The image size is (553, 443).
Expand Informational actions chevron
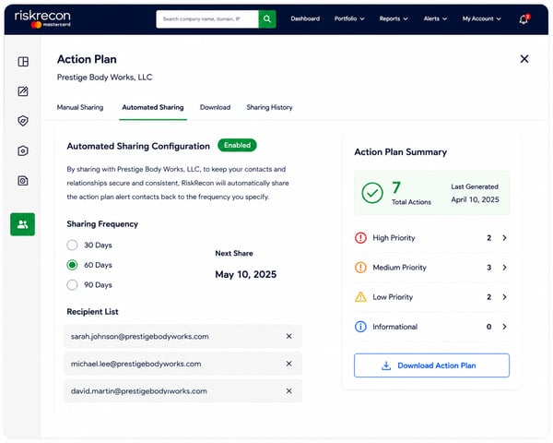tap(505, 327)
